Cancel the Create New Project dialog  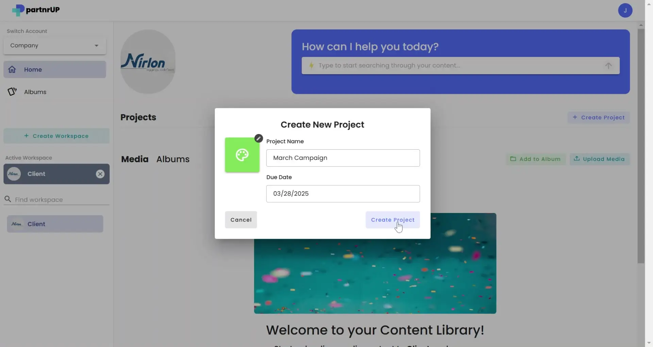tap(241, 219)
